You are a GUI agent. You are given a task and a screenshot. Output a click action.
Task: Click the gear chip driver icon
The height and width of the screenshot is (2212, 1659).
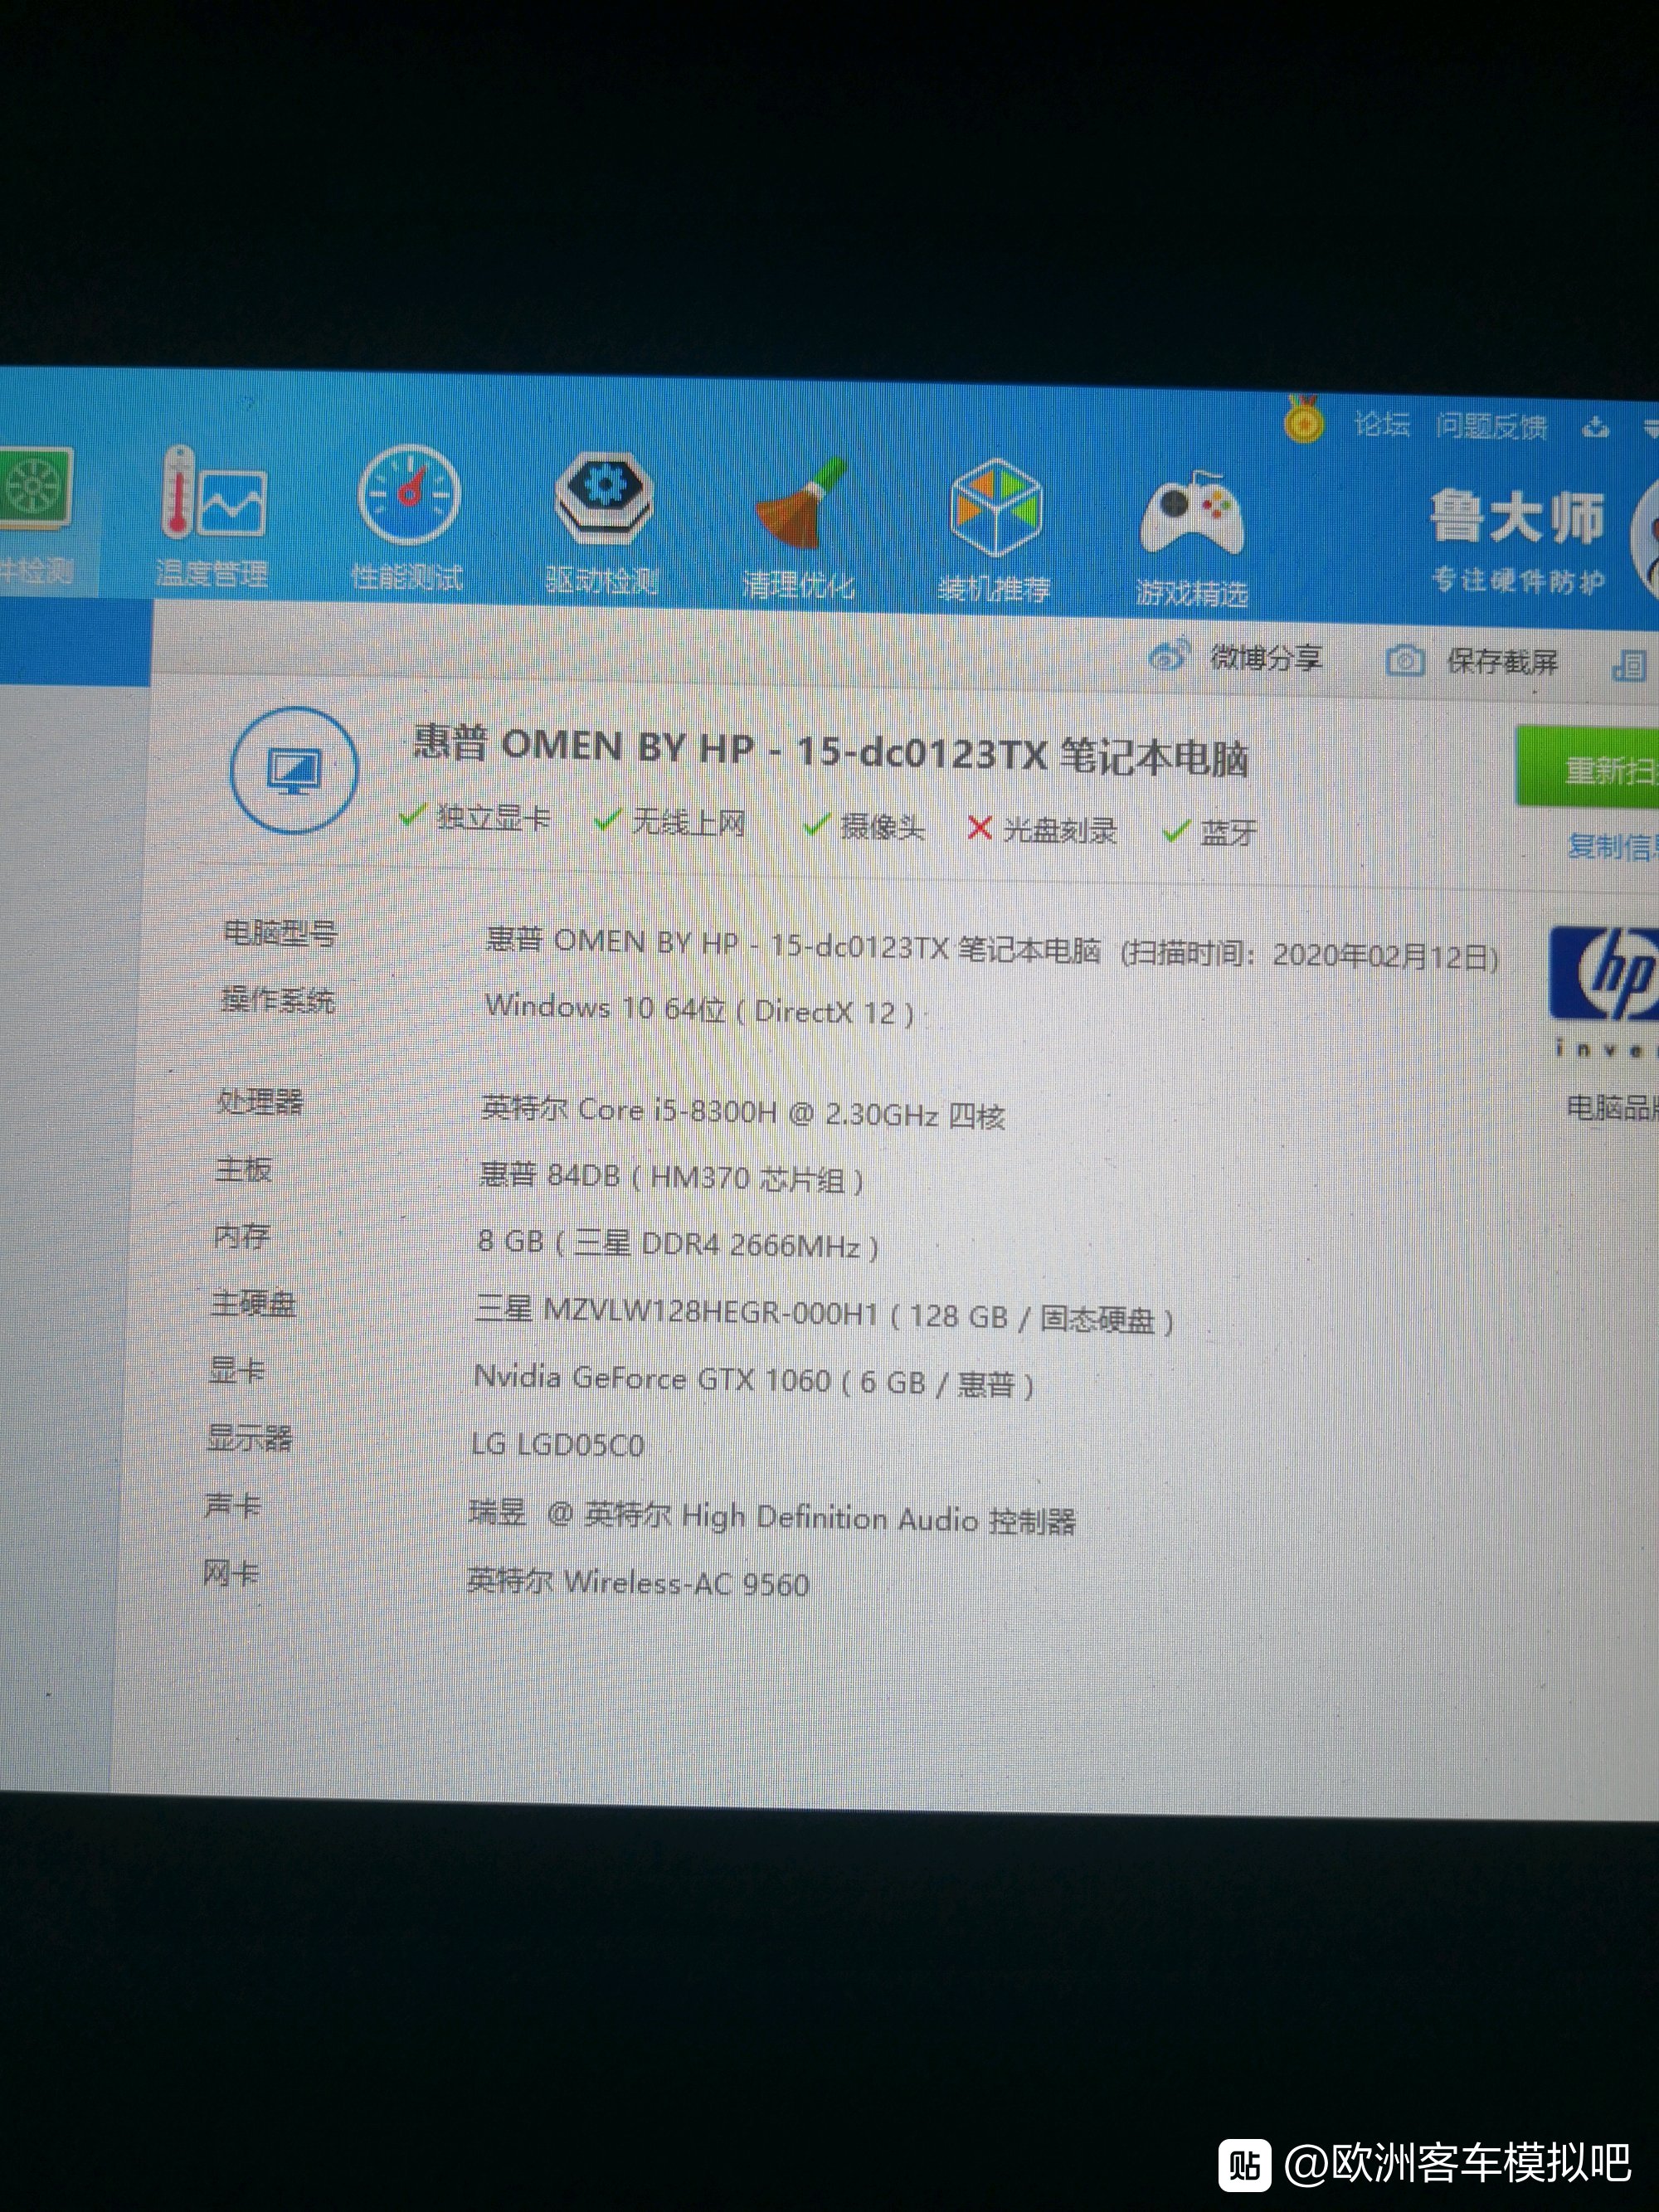(603, 499)
